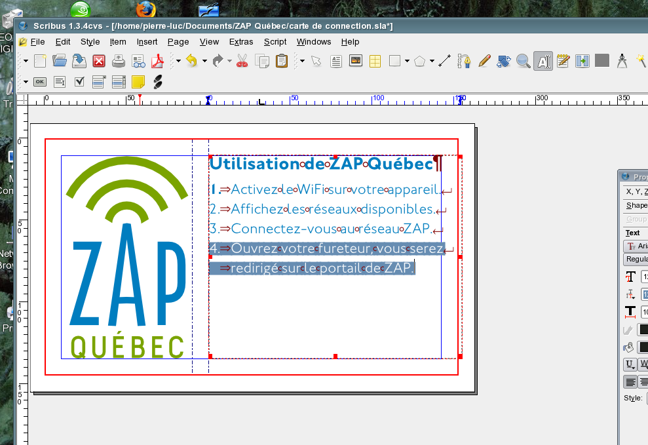This screenshot has height=445, width=648.
Task: Click the Rotate Item tool
Action: 504,61
